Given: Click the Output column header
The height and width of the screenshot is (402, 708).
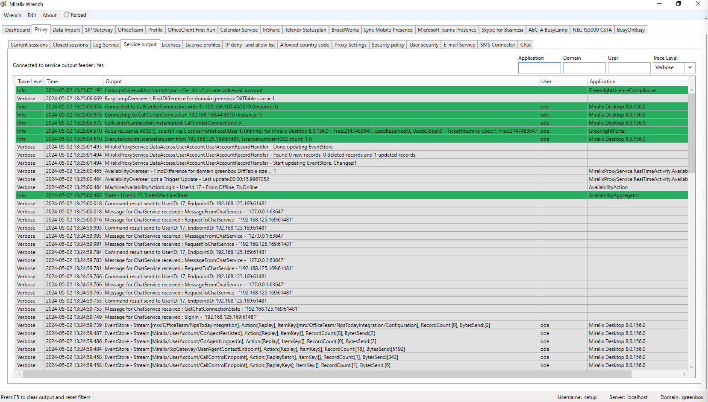Looking at the screenshot, I should 321,82.
